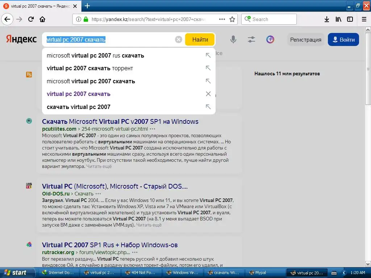The width and height of the screenshot is (371, 278).
Task: Click the keyboard icon in system tray
Action: click(x=334, y=273)
